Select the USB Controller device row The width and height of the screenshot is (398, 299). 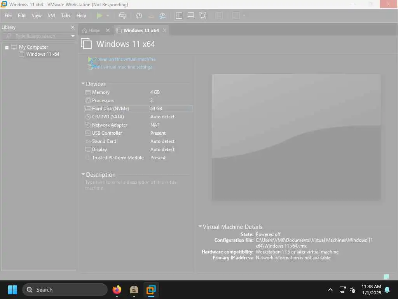(x=138, y=133)
